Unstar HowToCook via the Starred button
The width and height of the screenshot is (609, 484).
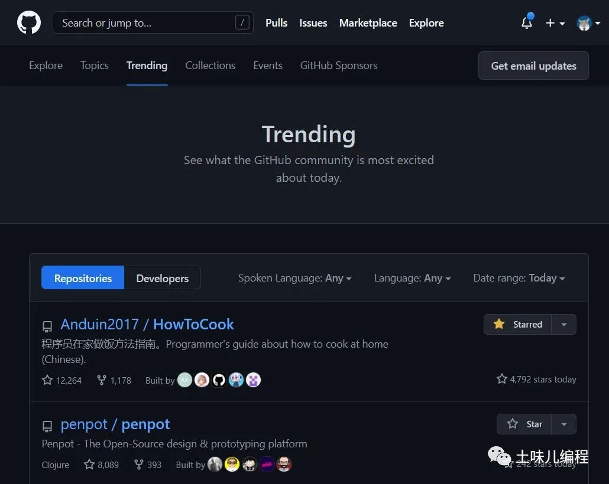click(518, 324)
